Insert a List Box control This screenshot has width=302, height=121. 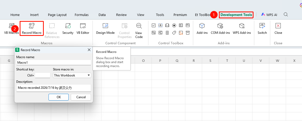click(x=181, y=25)
